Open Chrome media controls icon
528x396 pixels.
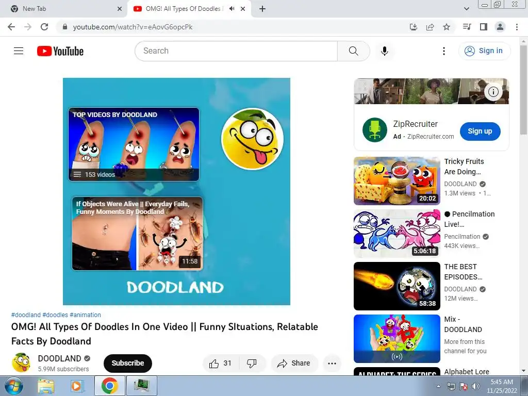467,27
